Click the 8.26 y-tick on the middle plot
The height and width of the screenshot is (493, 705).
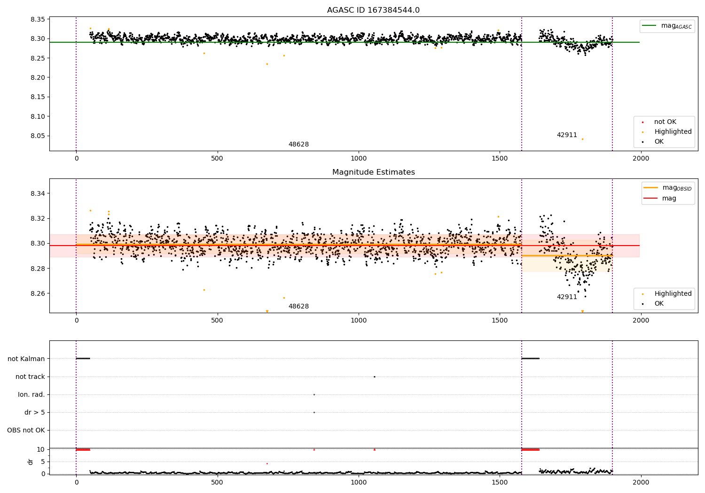tap(38, 293)
